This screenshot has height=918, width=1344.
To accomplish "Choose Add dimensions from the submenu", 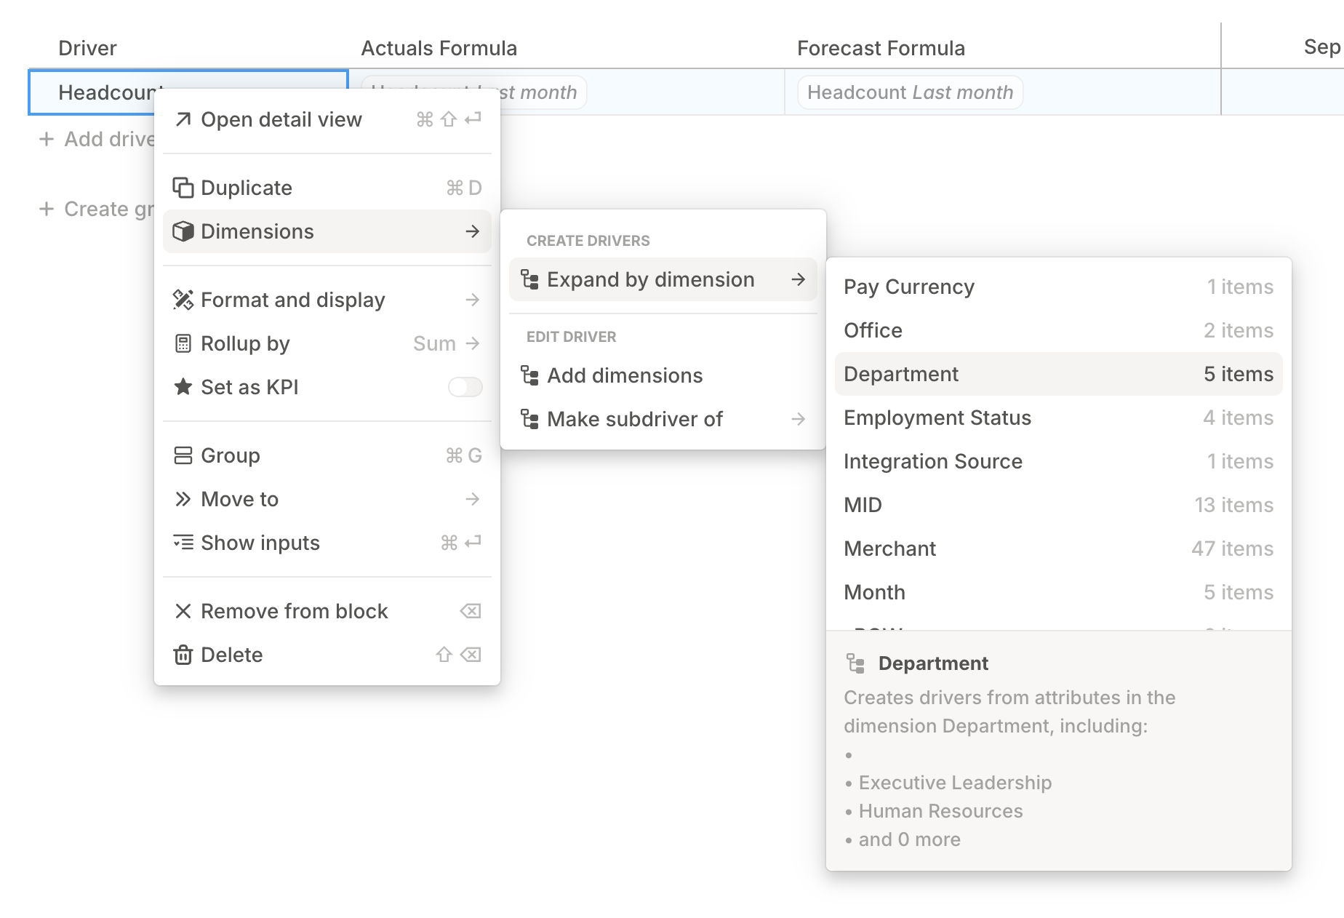I will [625, 375].
